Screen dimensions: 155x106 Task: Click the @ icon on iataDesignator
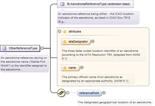[65, 41]
